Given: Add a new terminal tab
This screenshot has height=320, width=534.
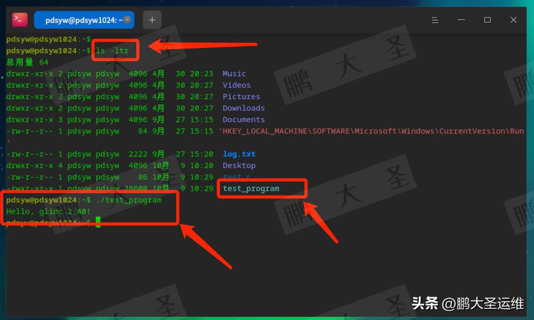Looking at the screenshot, I should pyautogui.click(x=152, y=20).
